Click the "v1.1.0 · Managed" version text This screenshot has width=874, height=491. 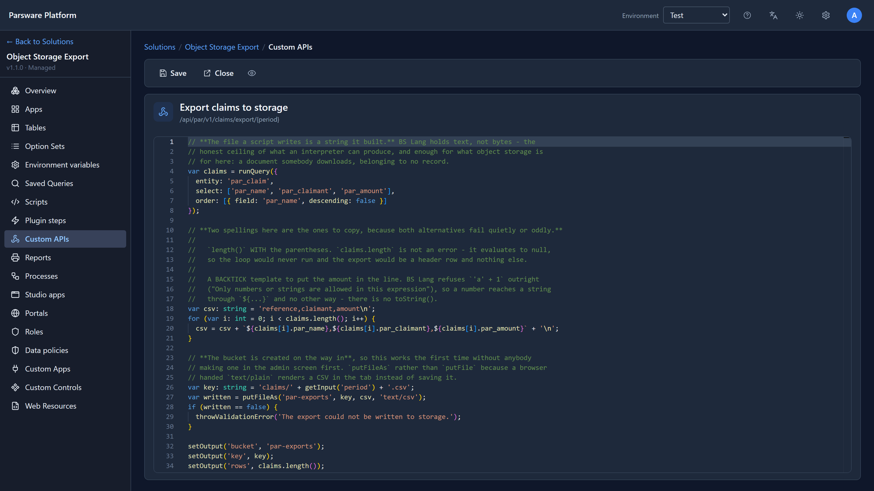(x=31, y=67)
